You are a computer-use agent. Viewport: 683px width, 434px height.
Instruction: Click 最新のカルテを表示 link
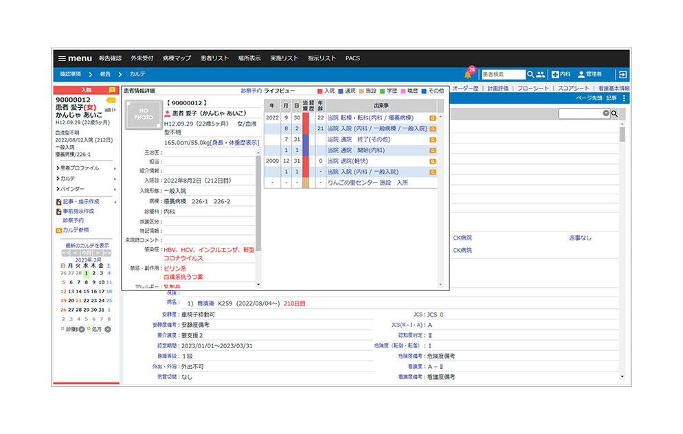coord(87,245)
